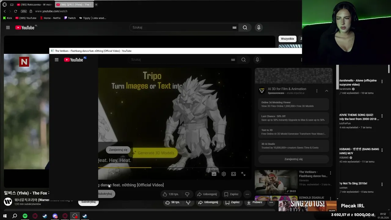Open more actions beside Pobierz button
The image size is (391, 220).
271,202
